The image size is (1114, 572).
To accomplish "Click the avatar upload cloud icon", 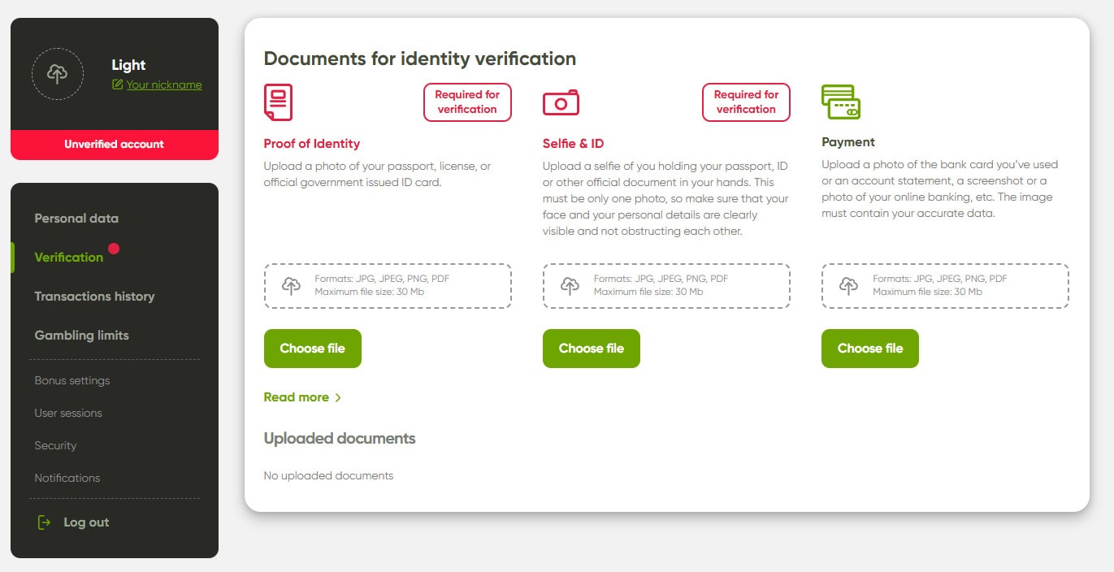I will coord(57,74).
